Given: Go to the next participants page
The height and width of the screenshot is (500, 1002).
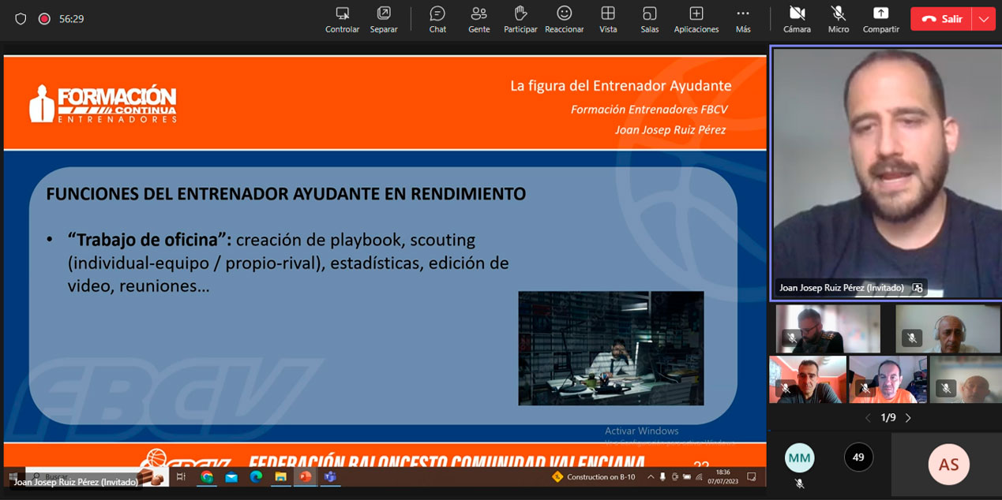Looking at the screenshot, I should [908, 418].
